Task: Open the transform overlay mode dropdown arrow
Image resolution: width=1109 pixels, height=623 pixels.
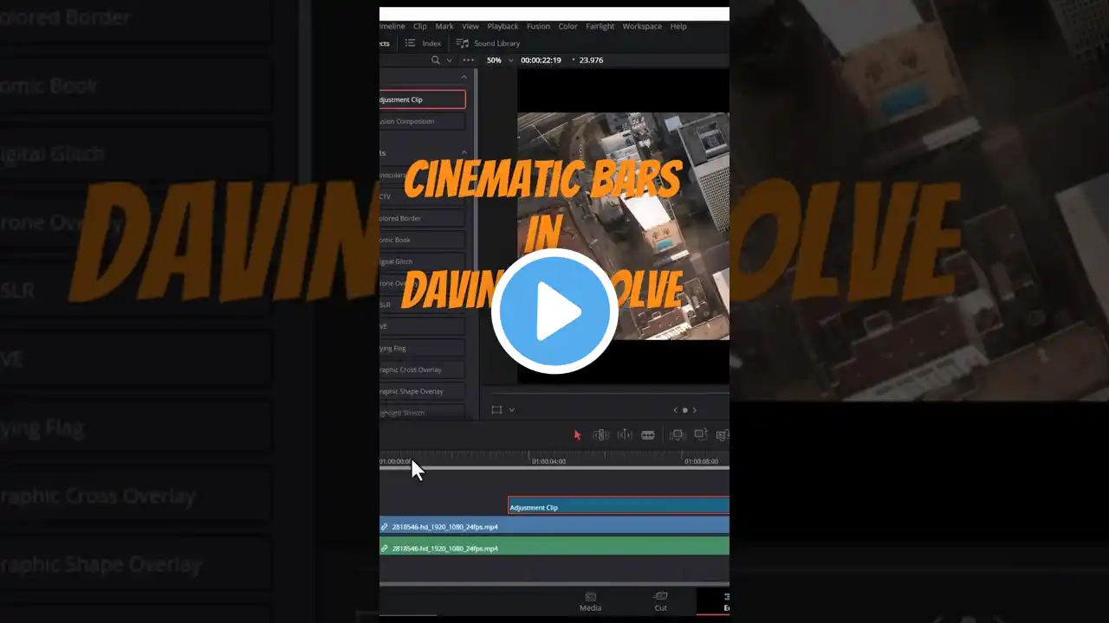Action: (x=512, y=410)
